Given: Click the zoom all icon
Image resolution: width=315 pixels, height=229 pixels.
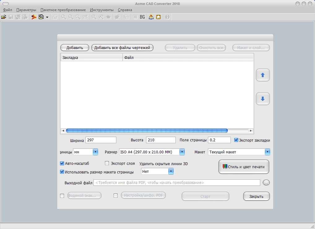Looking at the screenshot, I should (101, 17).
